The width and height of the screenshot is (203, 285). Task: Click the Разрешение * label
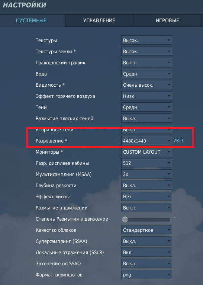(x=51, y=141)
